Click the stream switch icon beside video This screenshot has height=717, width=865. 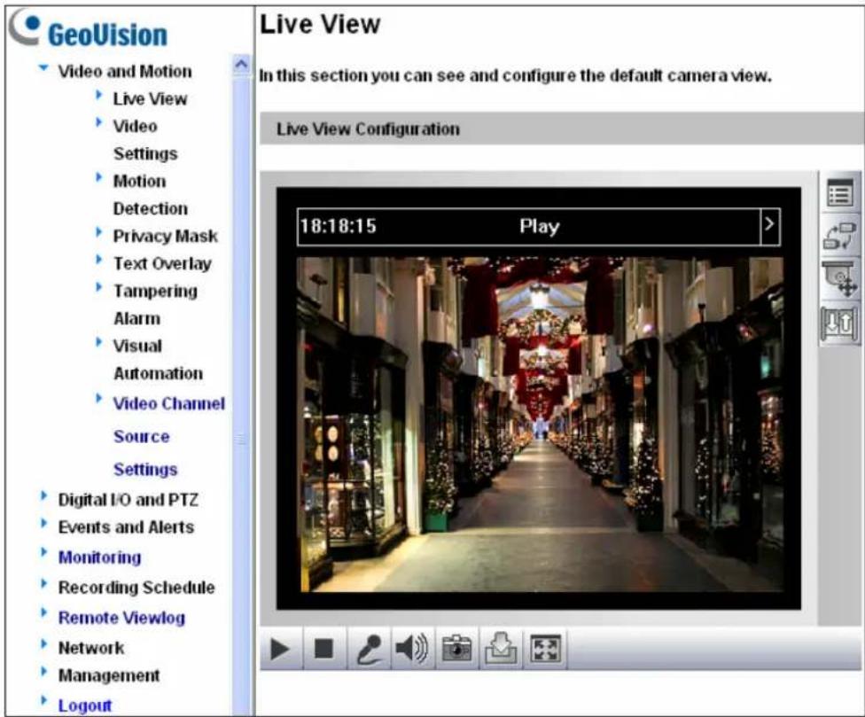click(839, 236)
